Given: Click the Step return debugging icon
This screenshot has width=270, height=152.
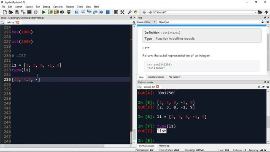Looking at the screenshot, I should click(x=95, y=12).
